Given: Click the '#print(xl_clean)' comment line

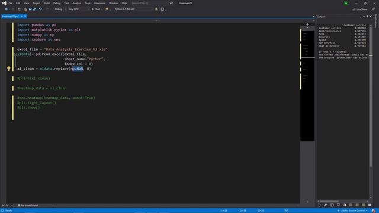Looking at the screenshot, I should click(x=34, y=79).
